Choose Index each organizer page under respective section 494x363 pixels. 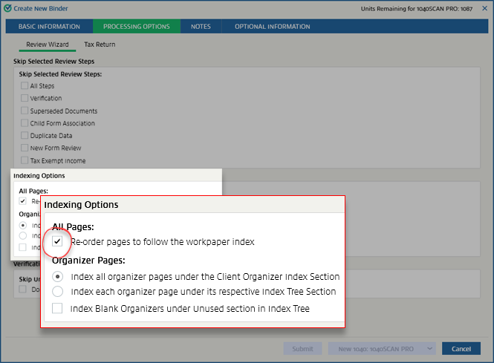tap(57, 292)
